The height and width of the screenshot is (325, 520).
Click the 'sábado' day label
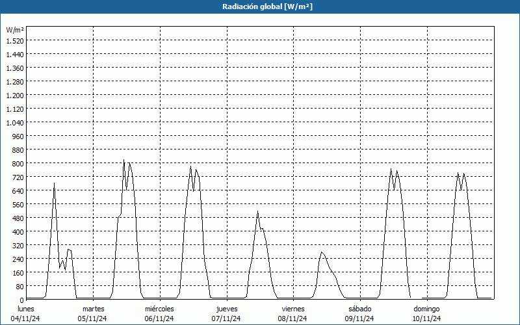[x=360, y=309]
